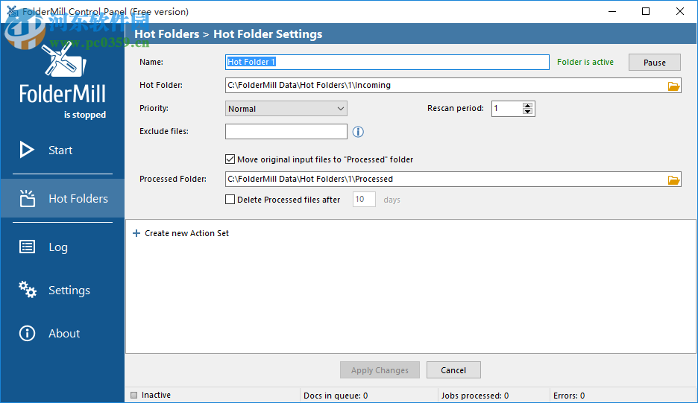This screenshot has height=403, width=698.
Task: Click the Exclude files input field
Action: 286,132
